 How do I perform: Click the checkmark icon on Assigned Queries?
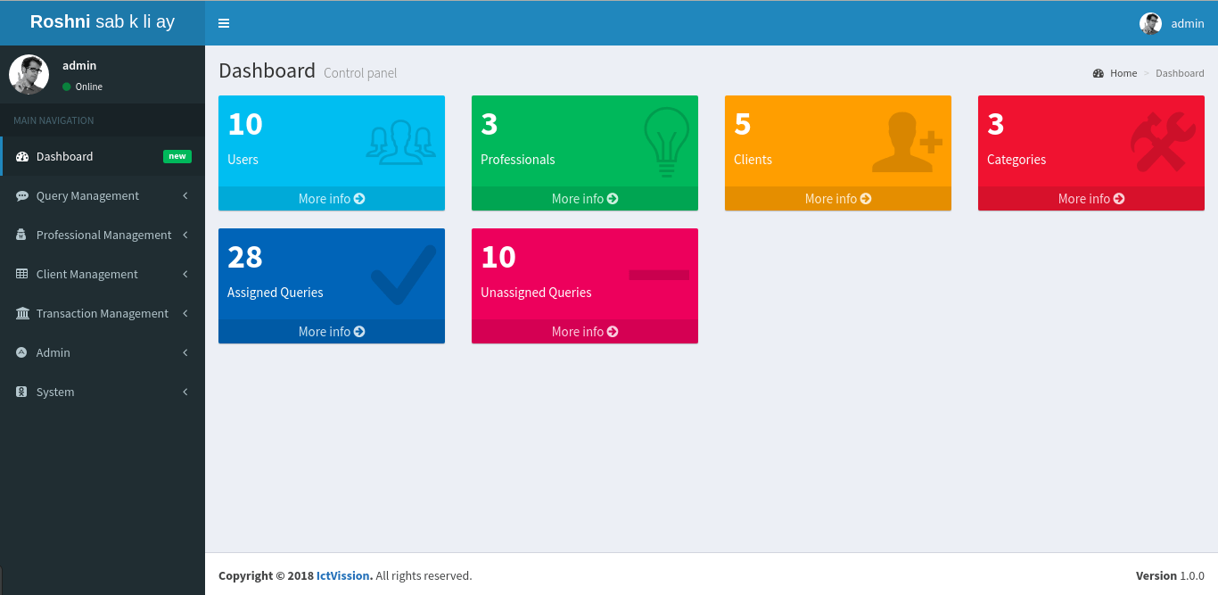(x=404, y=275)
